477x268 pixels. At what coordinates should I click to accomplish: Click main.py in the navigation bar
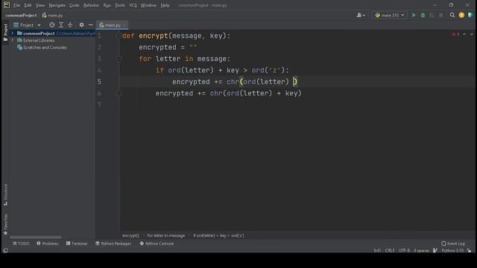(53, 15)
